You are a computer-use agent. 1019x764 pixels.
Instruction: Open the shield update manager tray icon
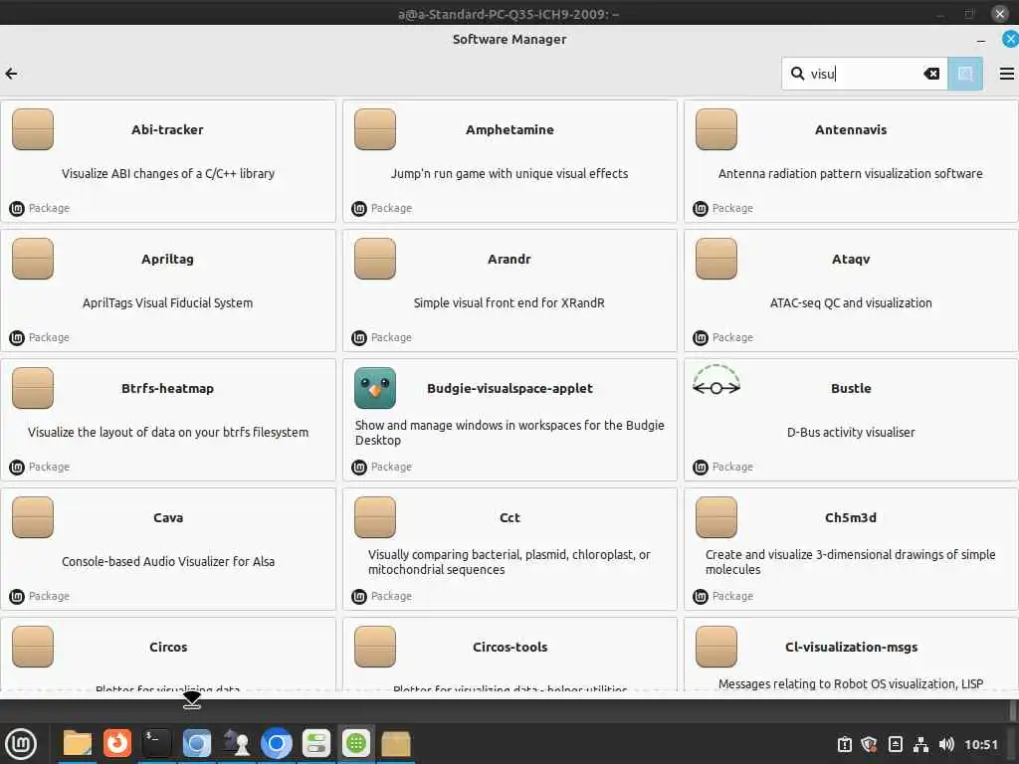(869, 744)
